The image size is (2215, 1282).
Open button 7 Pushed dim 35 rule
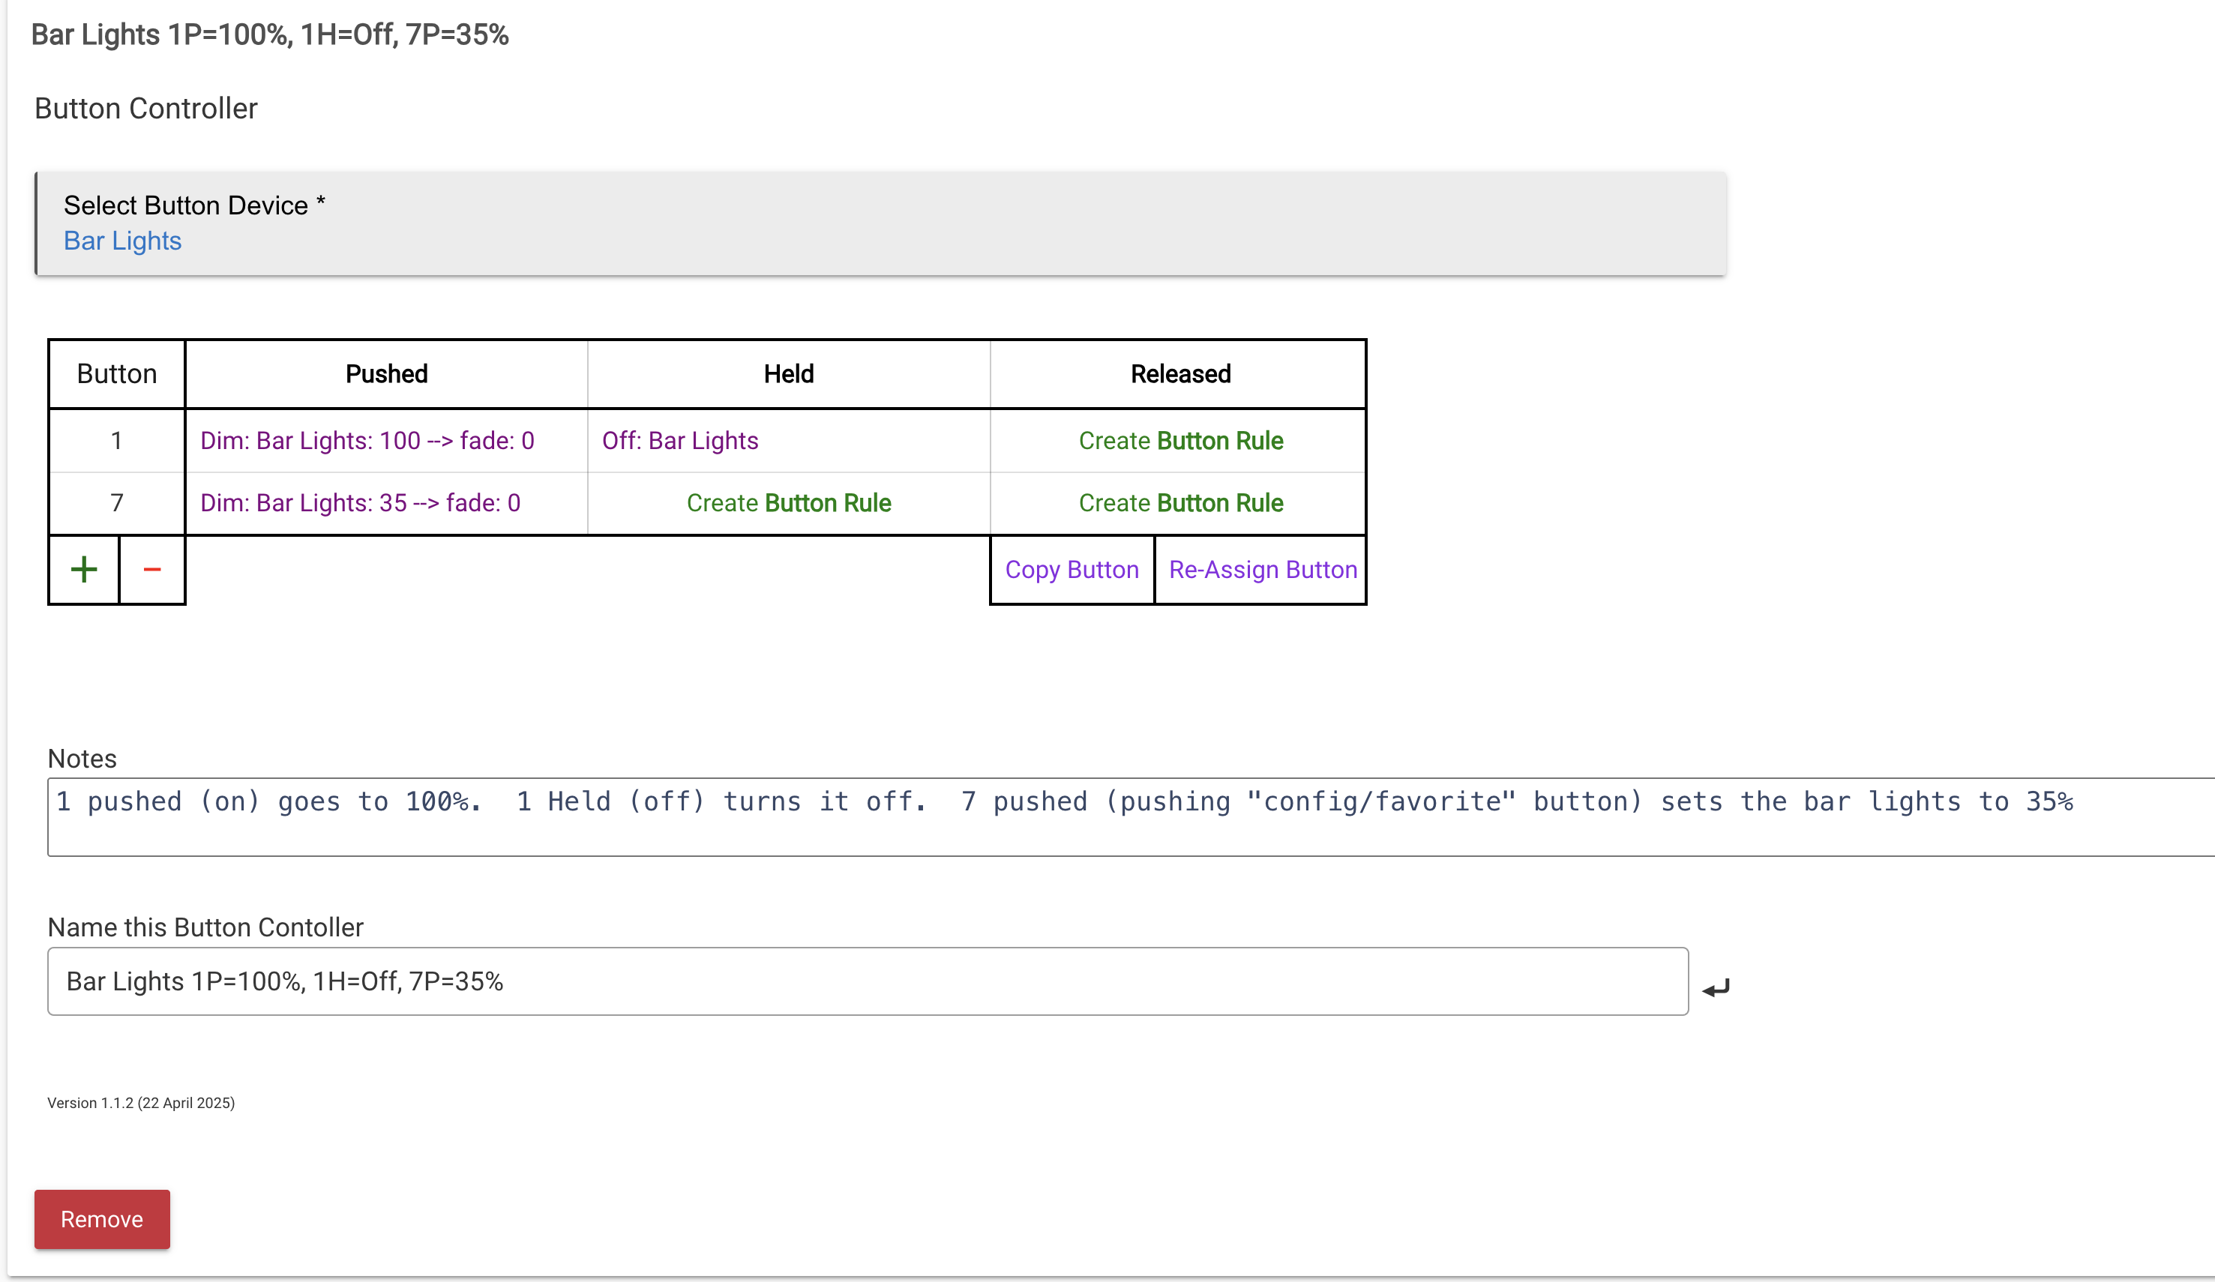point(359,502)
